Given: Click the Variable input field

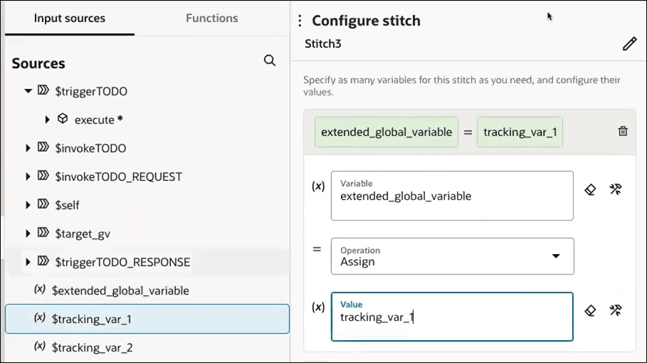Looking at the screenshot, I should pos(452,196).
